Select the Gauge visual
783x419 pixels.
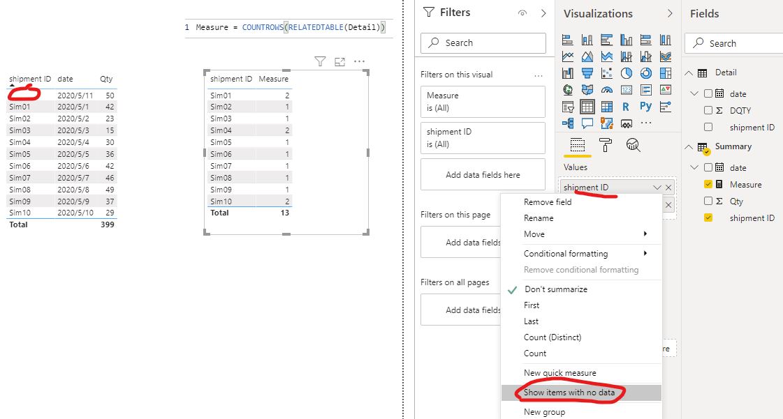pos(607,90)
